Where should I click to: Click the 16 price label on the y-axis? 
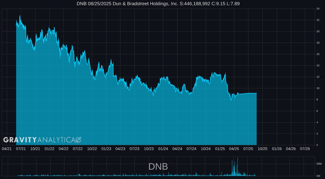[x=318, y=54]
